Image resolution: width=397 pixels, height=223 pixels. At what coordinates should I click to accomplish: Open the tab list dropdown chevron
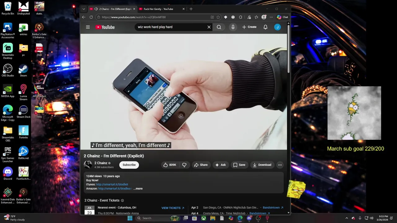coord(84,9)
